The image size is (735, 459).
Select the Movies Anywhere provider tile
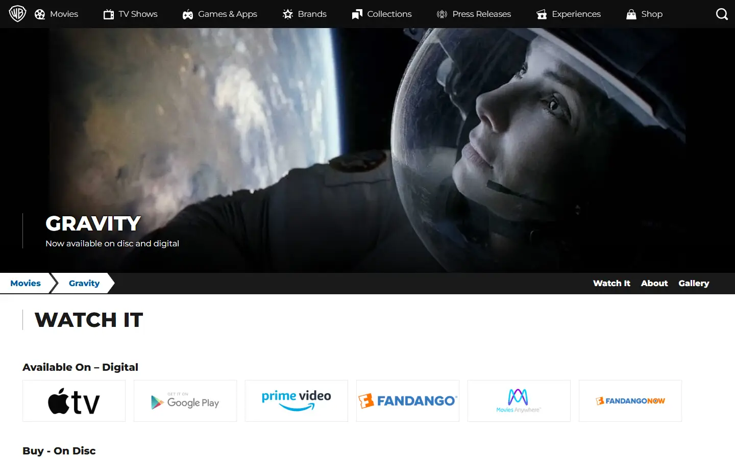pyautogui.click(x=519, y=401)
